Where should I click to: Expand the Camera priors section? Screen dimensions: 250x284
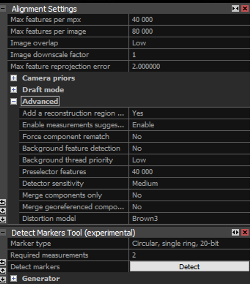[x=14, y=78]
